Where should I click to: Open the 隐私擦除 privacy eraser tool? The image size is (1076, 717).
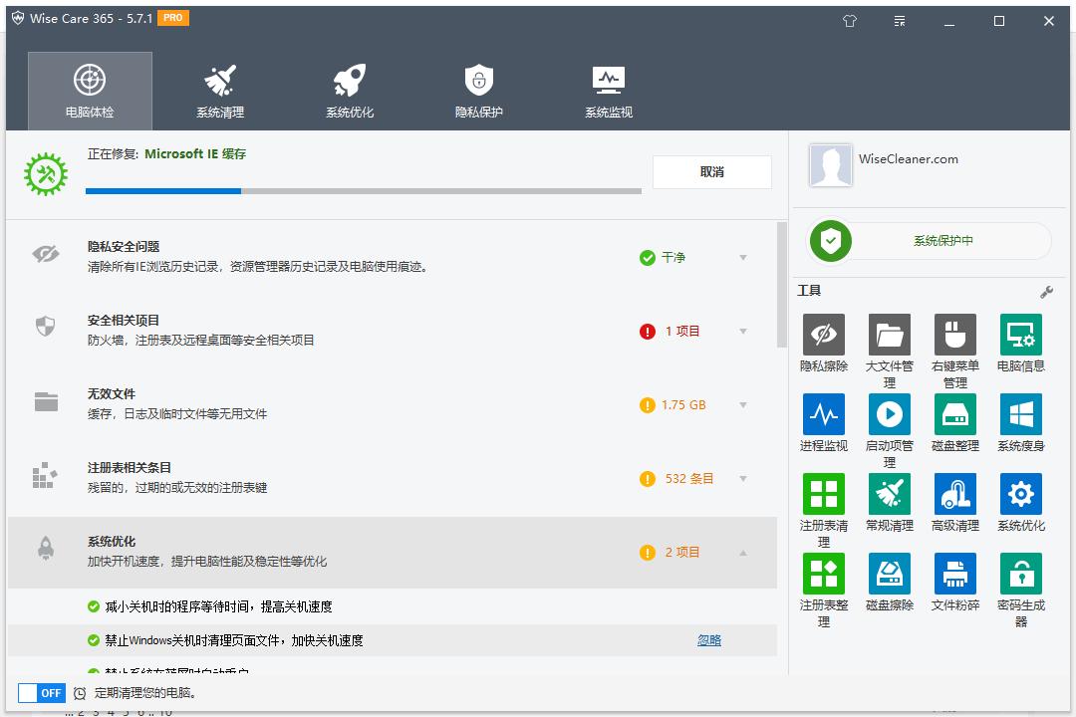(x=823, y=335)
